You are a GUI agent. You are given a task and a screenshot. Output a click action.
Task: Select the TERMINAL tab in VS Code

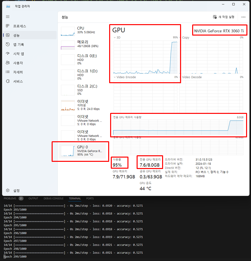click(75, 198)
